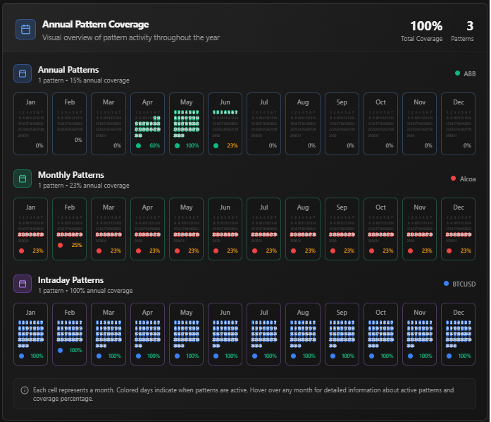Screen dimensions: 491x422
Task: Open the Nov cell in Annual Patterns
Action: coord(420,123)
